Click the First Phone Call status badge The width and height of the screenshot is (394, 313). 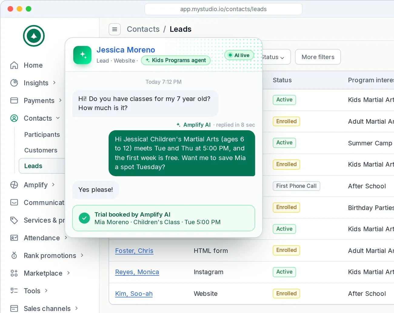tap(296, 186)
